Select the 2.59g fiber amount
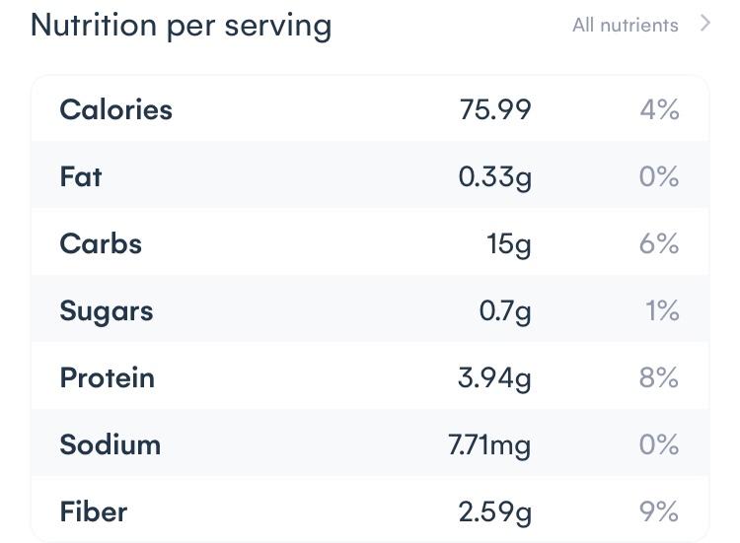The height and width of the screenshot is (543, 740). (x=494, y=511)
